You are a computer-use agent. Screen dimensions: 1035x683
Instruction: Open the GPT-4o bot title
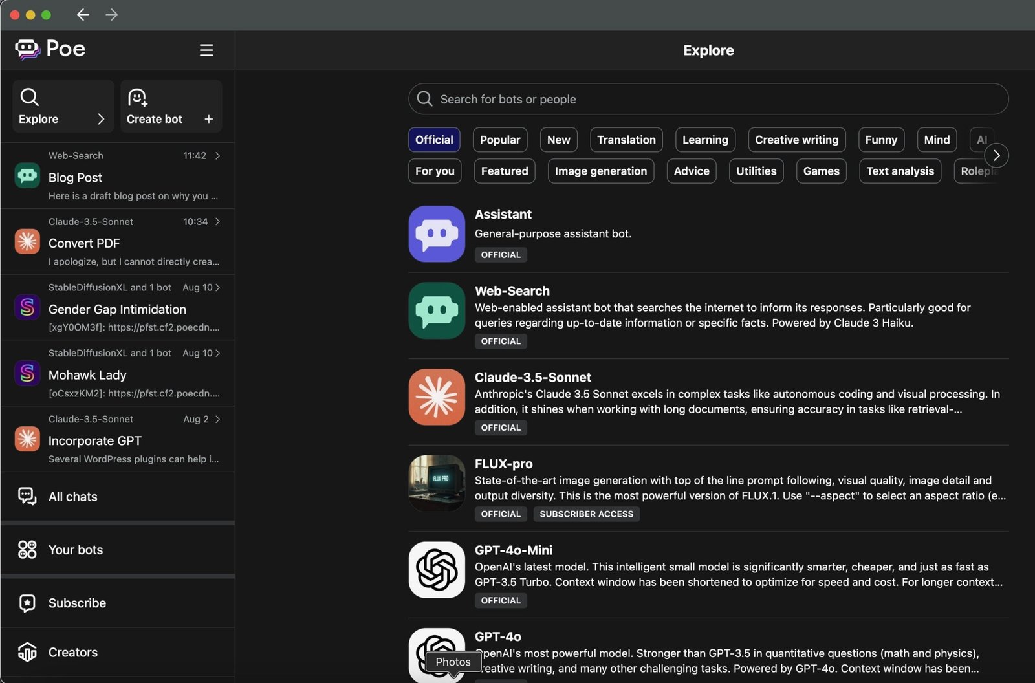(x=498, y=637)
